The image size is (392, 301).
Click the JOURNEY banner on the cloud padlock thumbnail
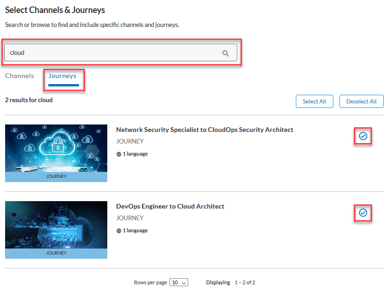pos(56,177)
